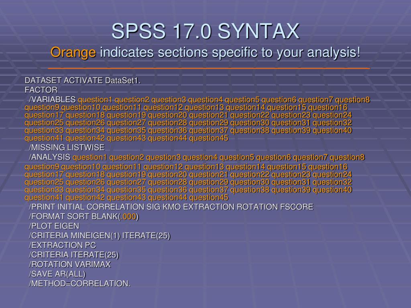This screenshot has width=411, height=308.
Task: Select the "/EXTRACTION PC" line
Action: click(62, 245)
